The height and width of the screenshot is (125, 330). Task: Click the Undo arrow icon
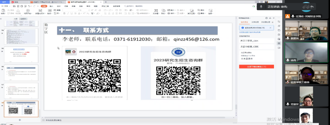coord(29,6)
